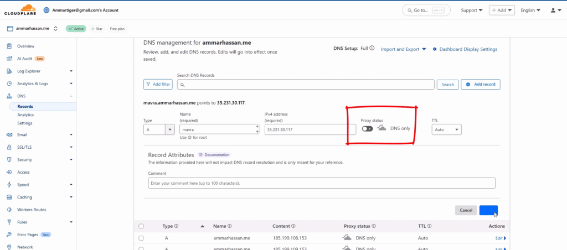Viewport: 567px width, 250px height.
Task: Open the user profile icon menu
Action: coord(555,10)
